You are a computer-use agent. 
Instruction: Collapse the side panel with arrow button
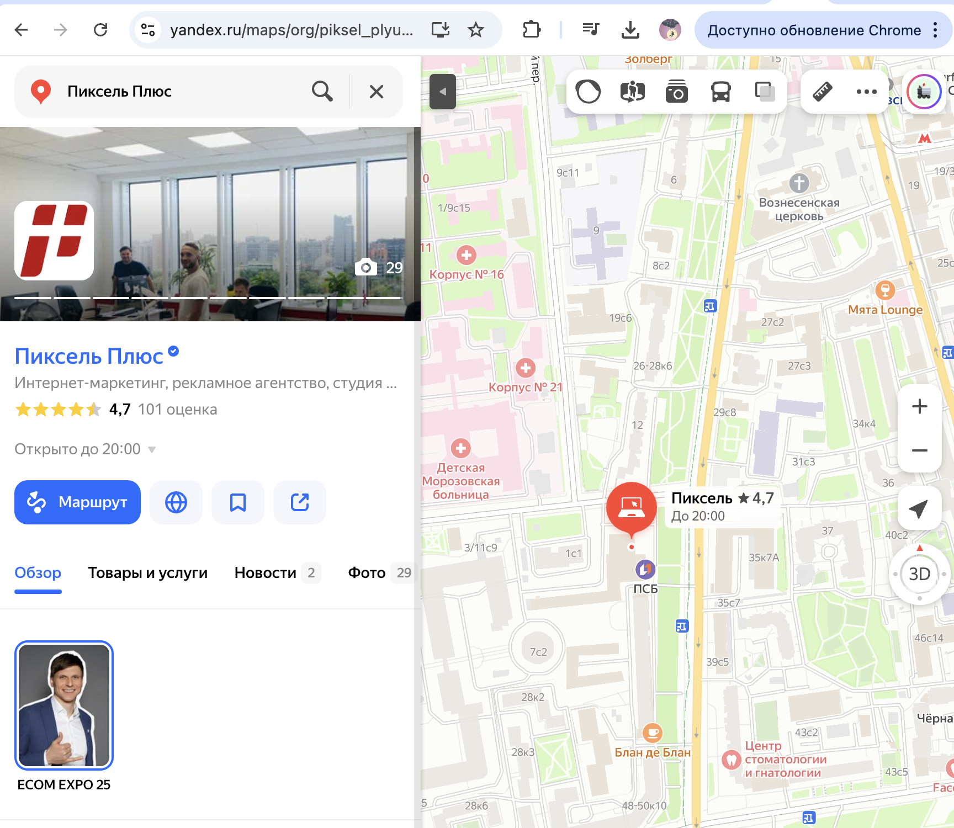[x=443, y=92]
